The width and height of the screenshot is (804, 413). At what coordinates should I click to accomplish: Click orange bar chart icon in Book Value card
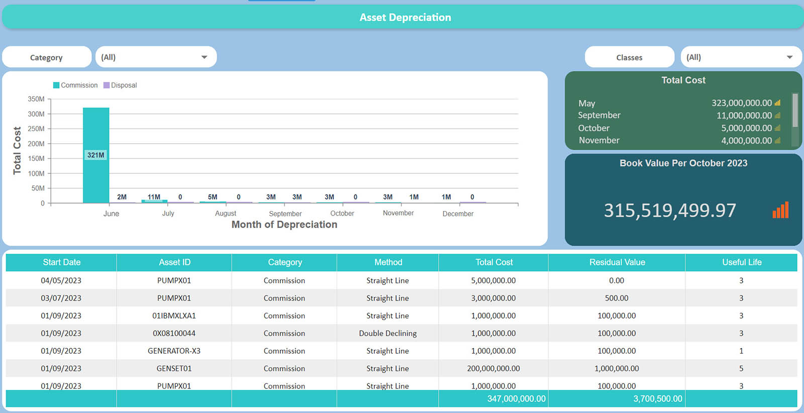(780, 210)
